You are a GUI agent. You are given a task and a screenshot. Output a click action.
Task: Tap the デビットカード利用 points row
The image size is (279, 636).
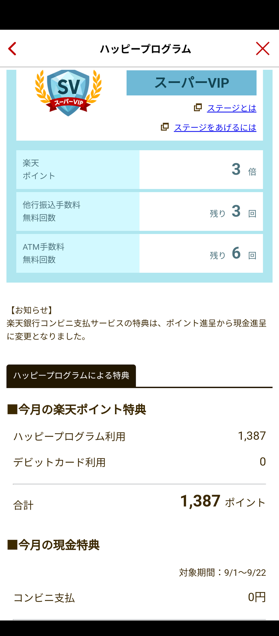coord(139,462)
